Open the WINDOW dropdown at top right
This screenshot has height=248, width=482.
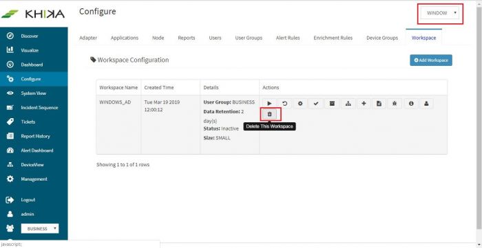click(439, 13)
